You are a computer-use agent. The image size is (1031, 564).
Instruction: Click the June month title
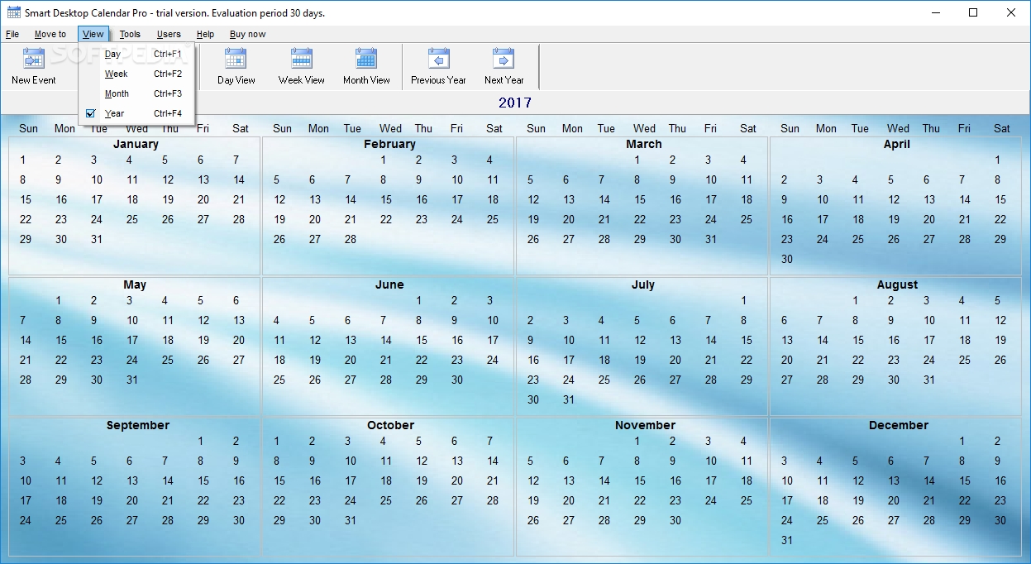[389, 284]
